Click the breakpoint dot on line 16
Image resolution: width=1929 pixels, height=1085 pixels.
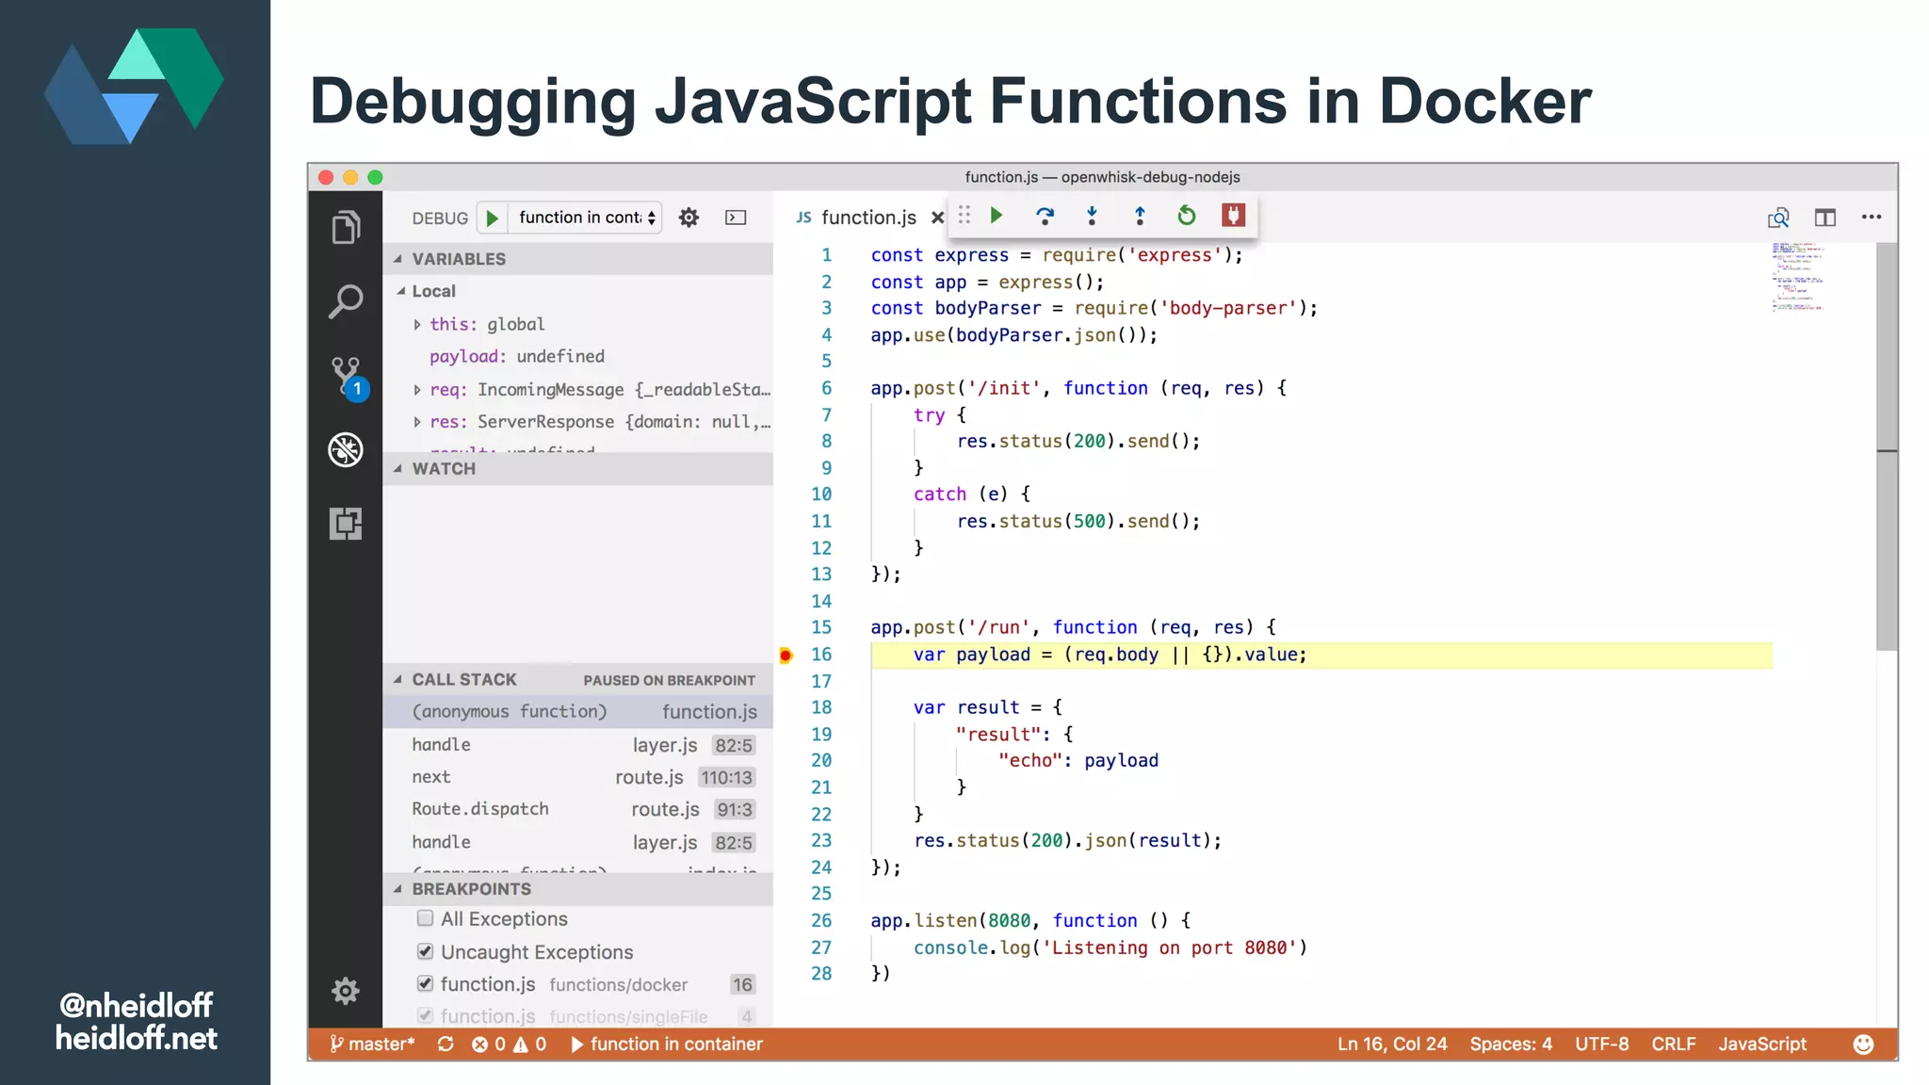[x=786, y=655]
